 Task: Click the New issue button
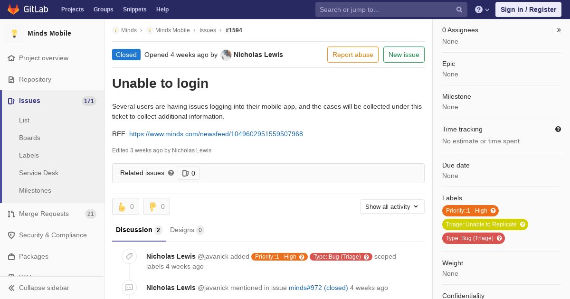point(404,55)
